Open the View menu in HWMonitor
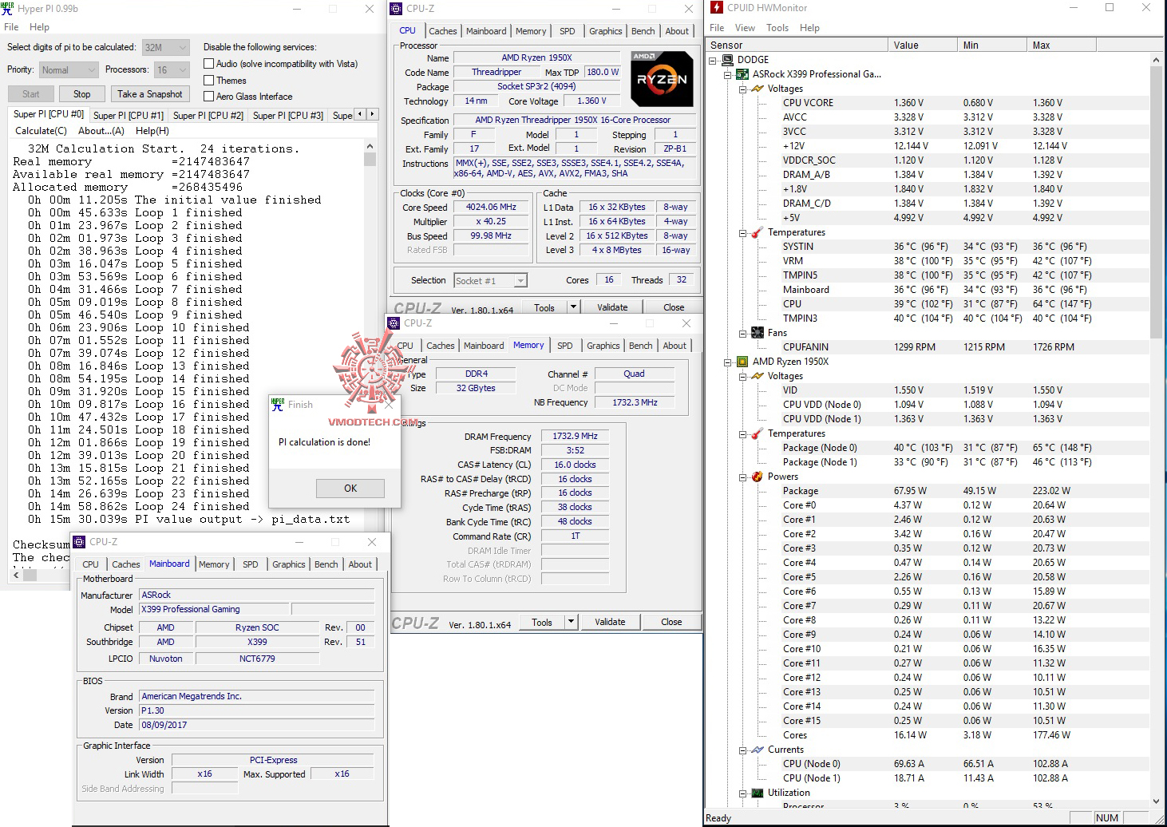This screenshot has height=827, width=1167. pos(745,27)
